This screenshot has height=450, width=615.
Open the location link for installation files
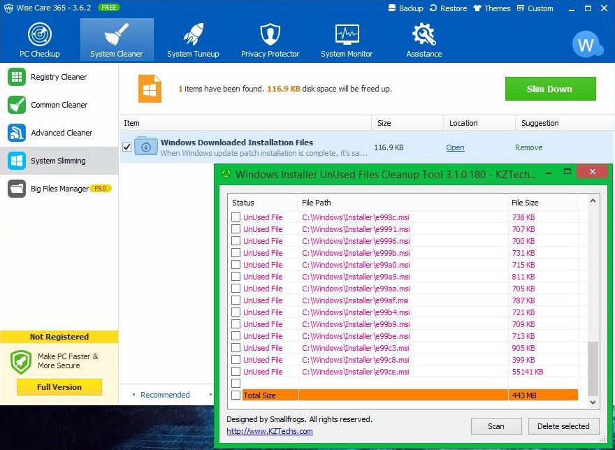point(456,147)
